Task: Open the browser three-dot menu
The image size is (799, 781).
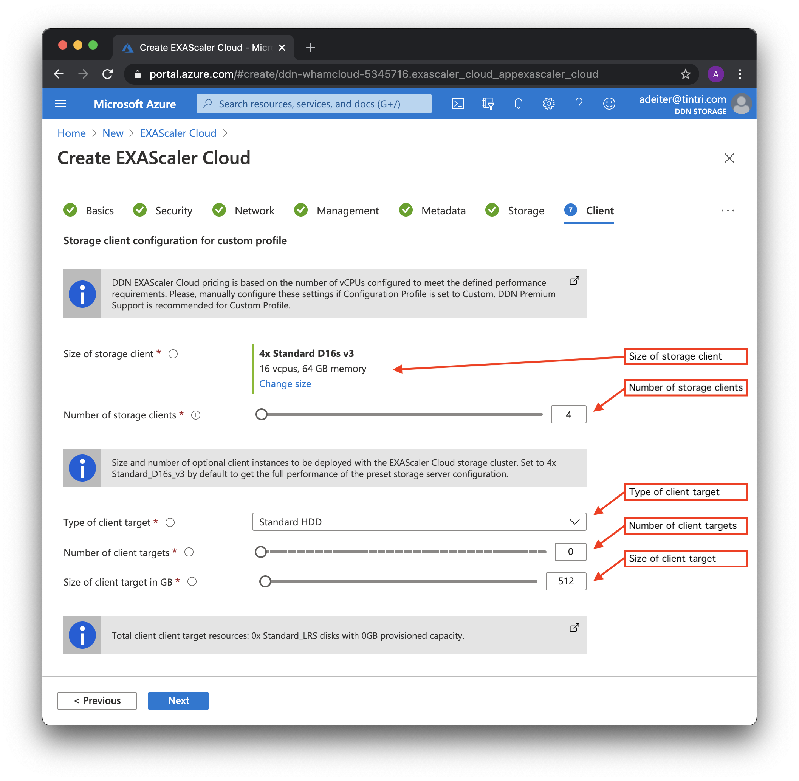Action: click(x=740, y=74)
